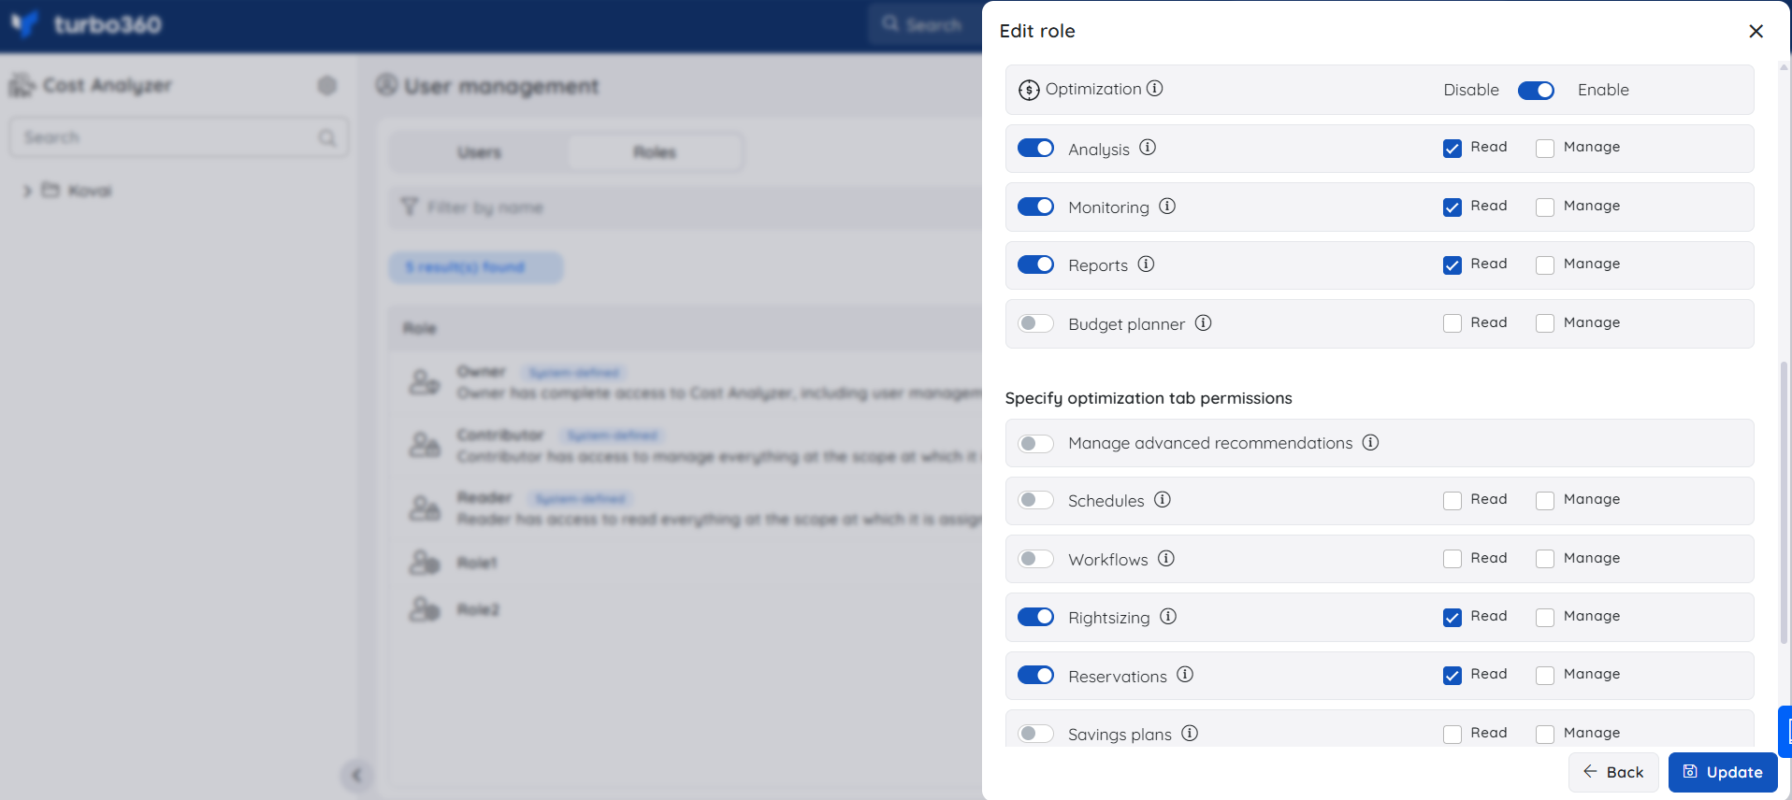The height and width of the screenshot is (800, 1792).
Task: Close the Edit role panel
Action: click(x=1756, y=31)
